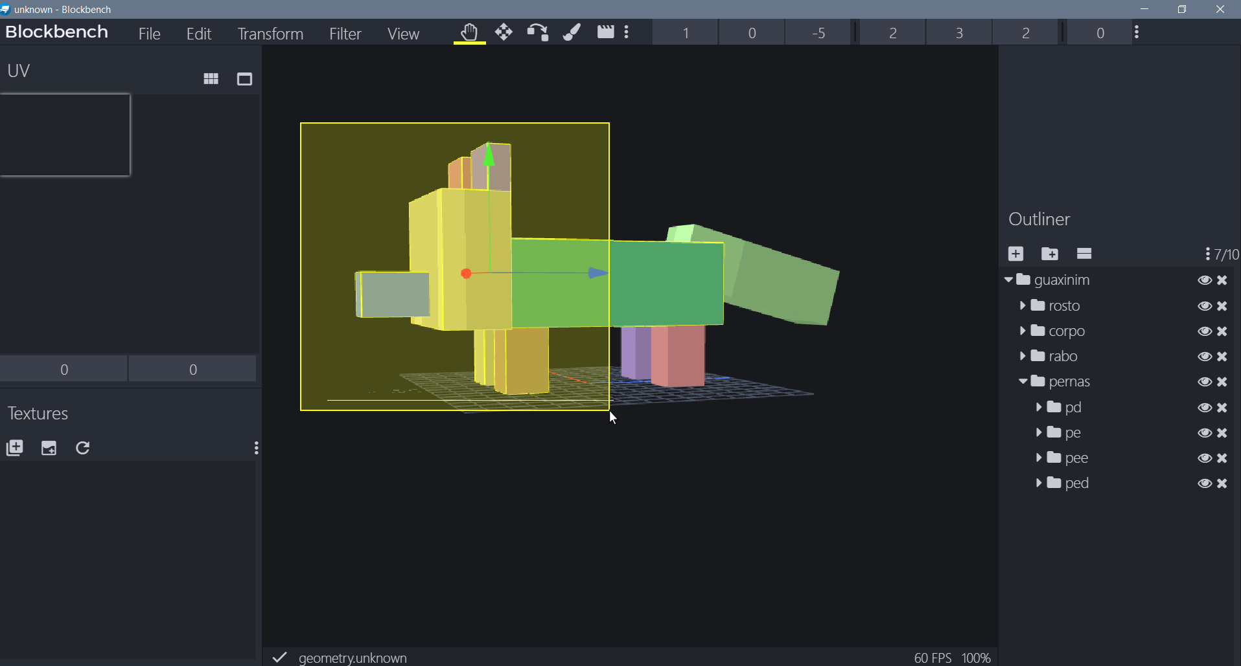Open Animate mode via the clapperboard icon
Viewport: 1241px width, 666px height.
point(605,32)
